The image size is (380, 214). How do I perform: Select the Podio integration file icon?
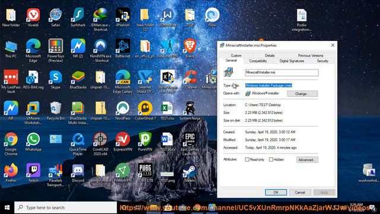(302, 20)
